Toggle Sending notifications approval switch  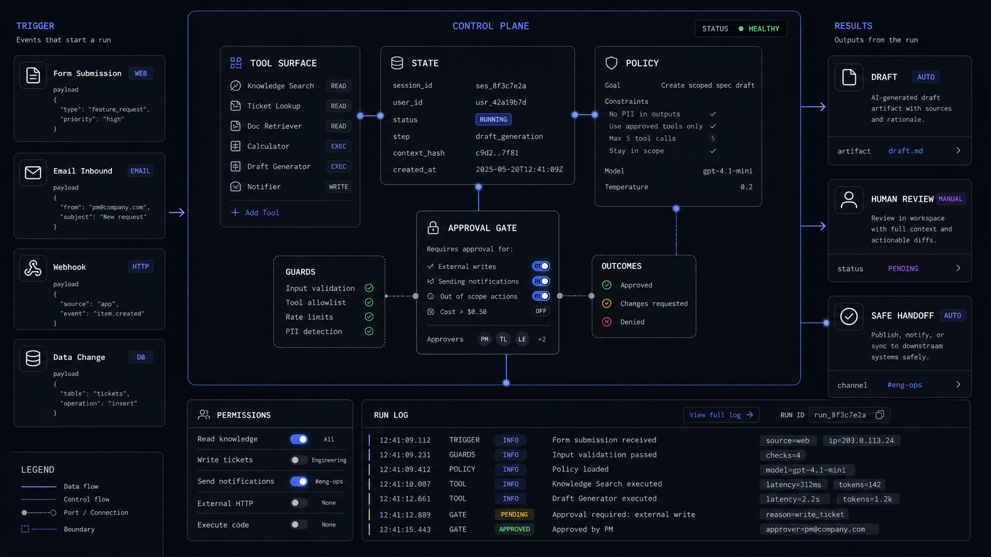[x=541, y=281]
